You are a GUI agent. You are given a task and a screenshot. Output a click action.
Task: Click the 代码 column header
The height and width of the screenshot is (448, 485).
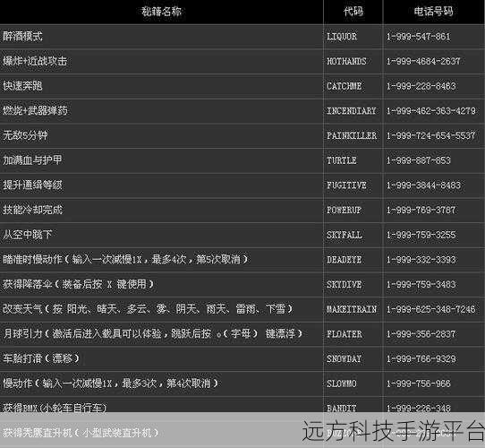353,12
